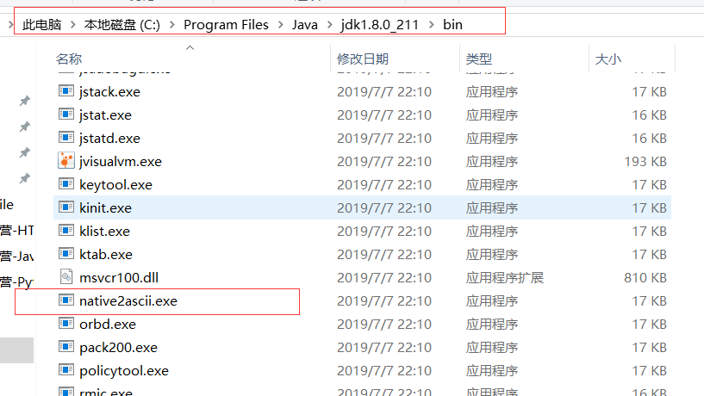This screenshot has height=396, width=704.
Task: Sort files by the 大小 column
Action: pyautogui.click(x=607, y=59)
